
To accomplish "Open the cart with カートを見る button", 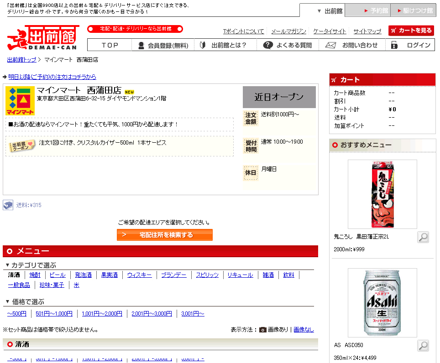I will (x=411, y=31).
